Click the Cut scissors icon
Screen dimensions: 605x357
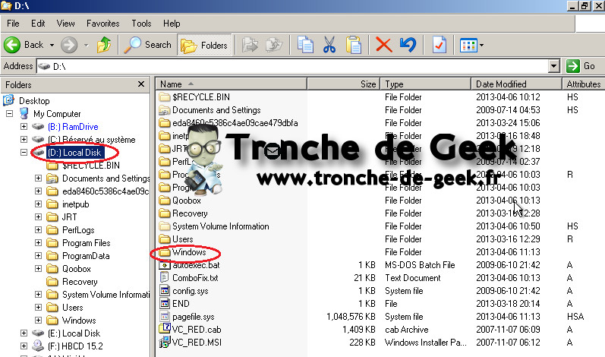pos(329,45)
